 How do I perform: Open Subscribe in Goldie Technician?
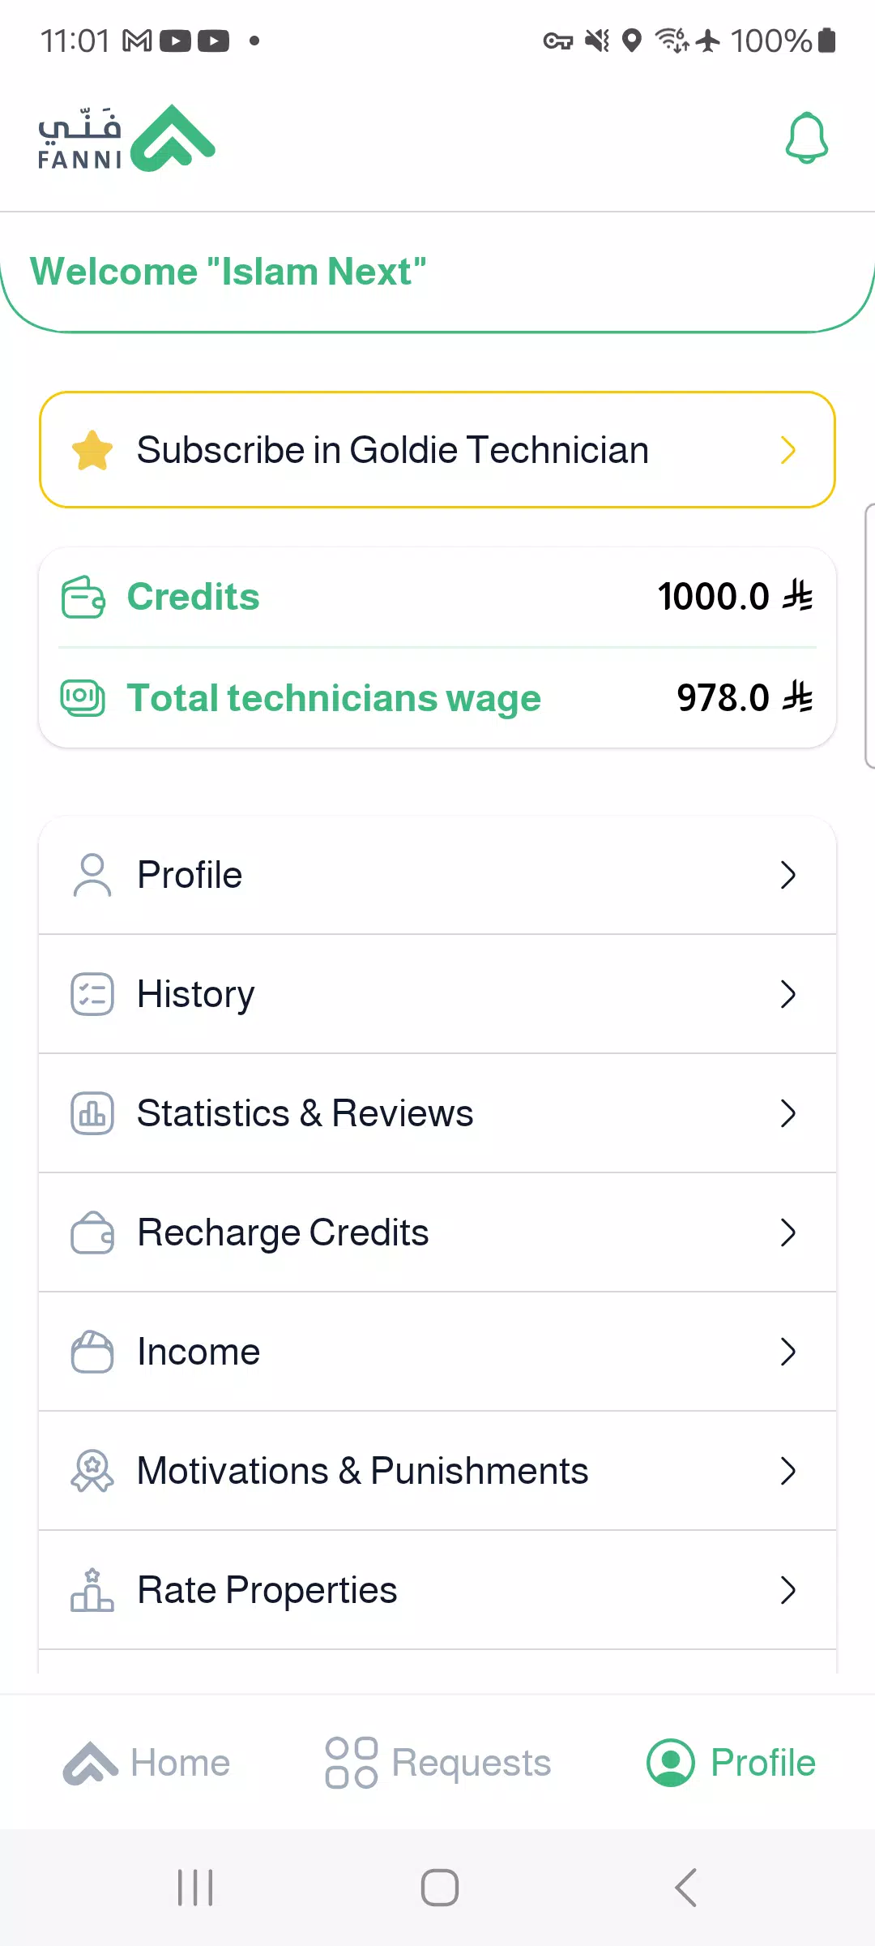tap(437, 450)
